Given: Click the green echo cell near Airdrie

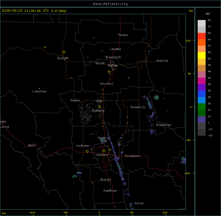Looking at the screenshot, I should (103, 141).
